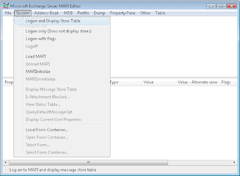Image resolution: width=240 pixels, height=176 pixels.
Task: Open the Profile menu
Action: pyautogui.click(x=83, y=13)
